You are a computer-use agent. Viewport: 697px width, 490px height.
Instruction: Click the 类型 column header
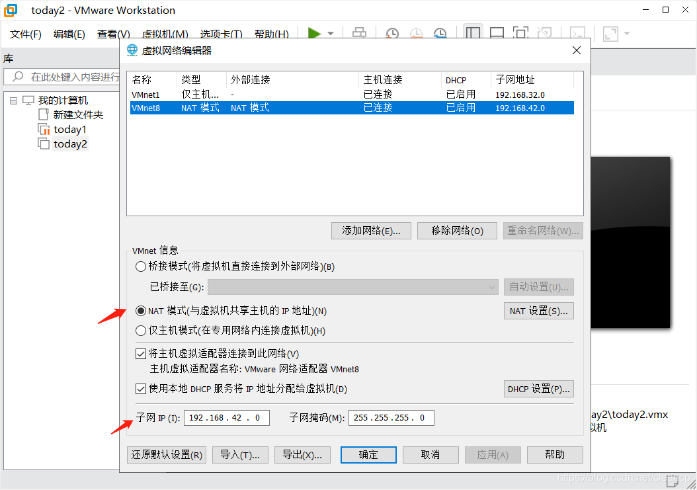pos(202,79)
